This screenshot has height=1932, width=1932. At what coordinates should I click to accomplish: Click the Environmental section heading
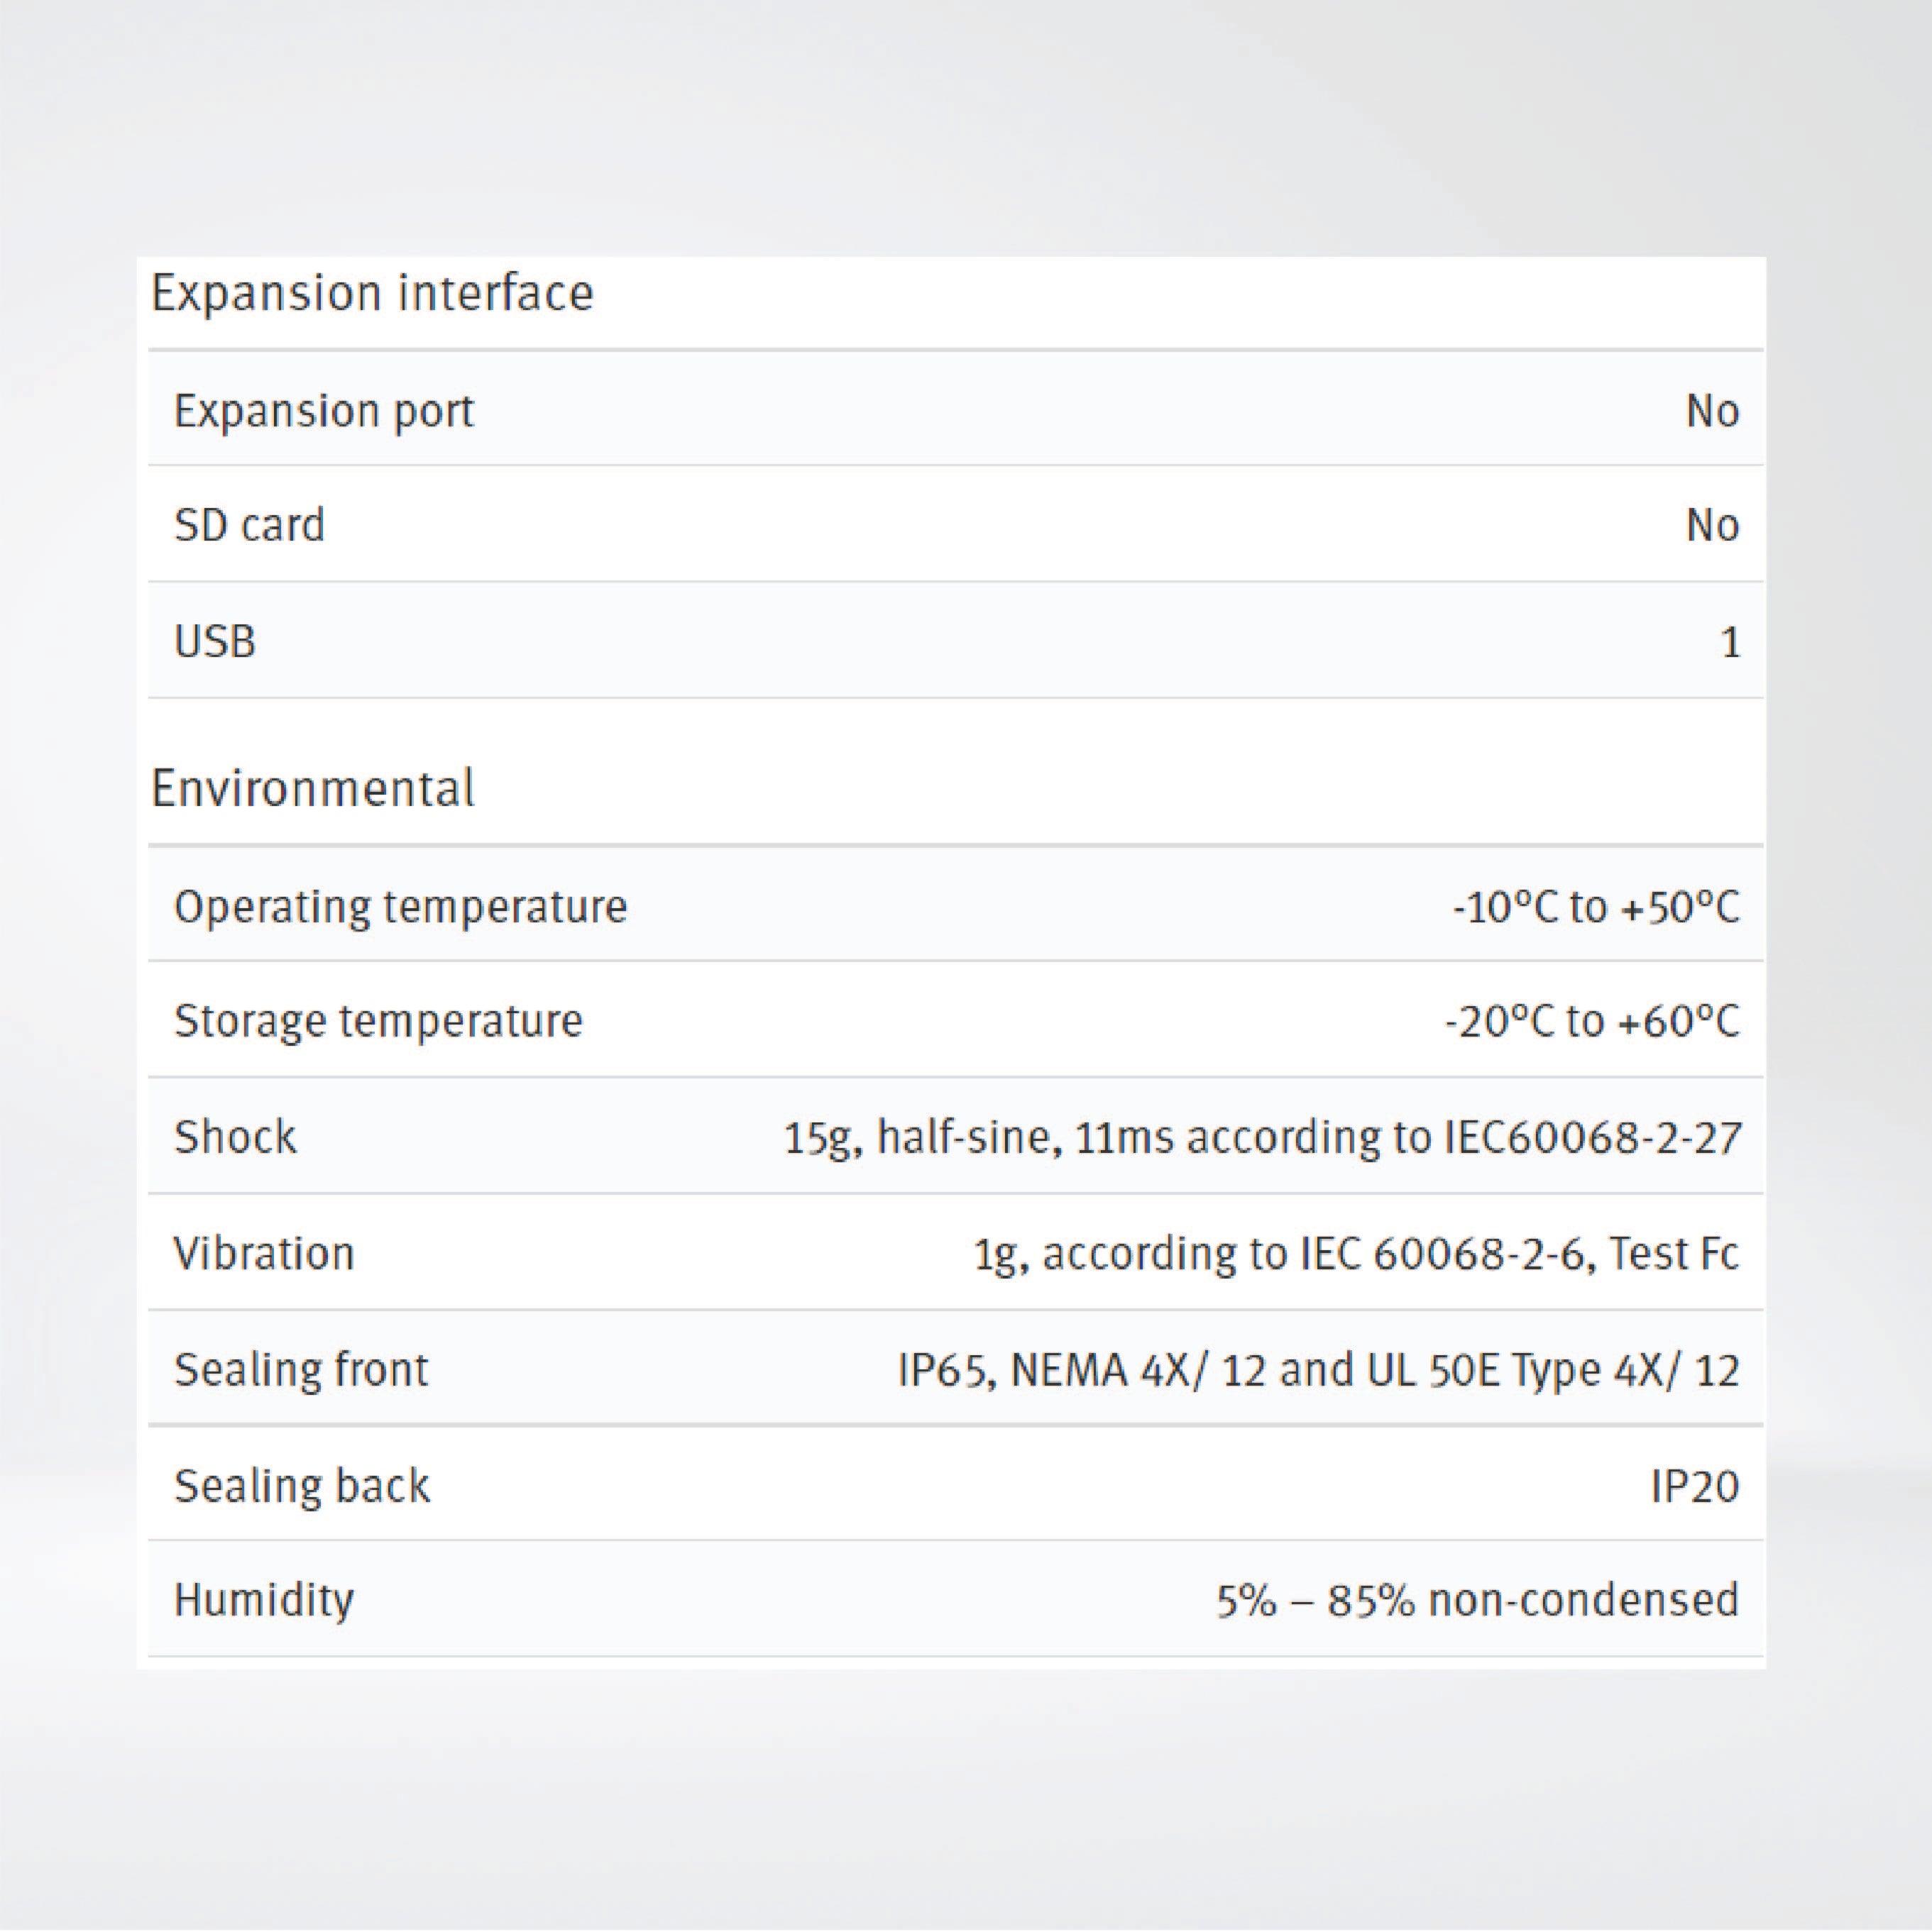312,789
